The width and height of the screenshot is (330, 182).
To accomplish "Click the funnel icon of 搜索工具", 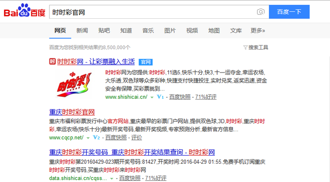I will [245, 48].
